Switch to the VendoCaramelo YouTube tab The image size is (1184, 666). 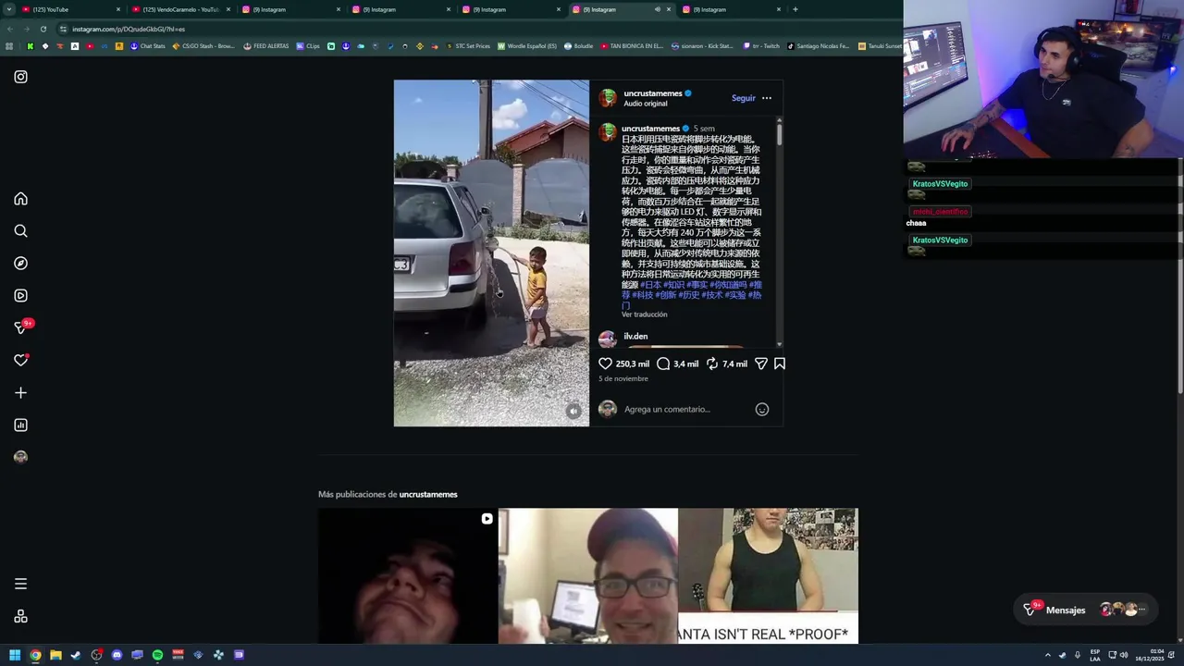179,9
